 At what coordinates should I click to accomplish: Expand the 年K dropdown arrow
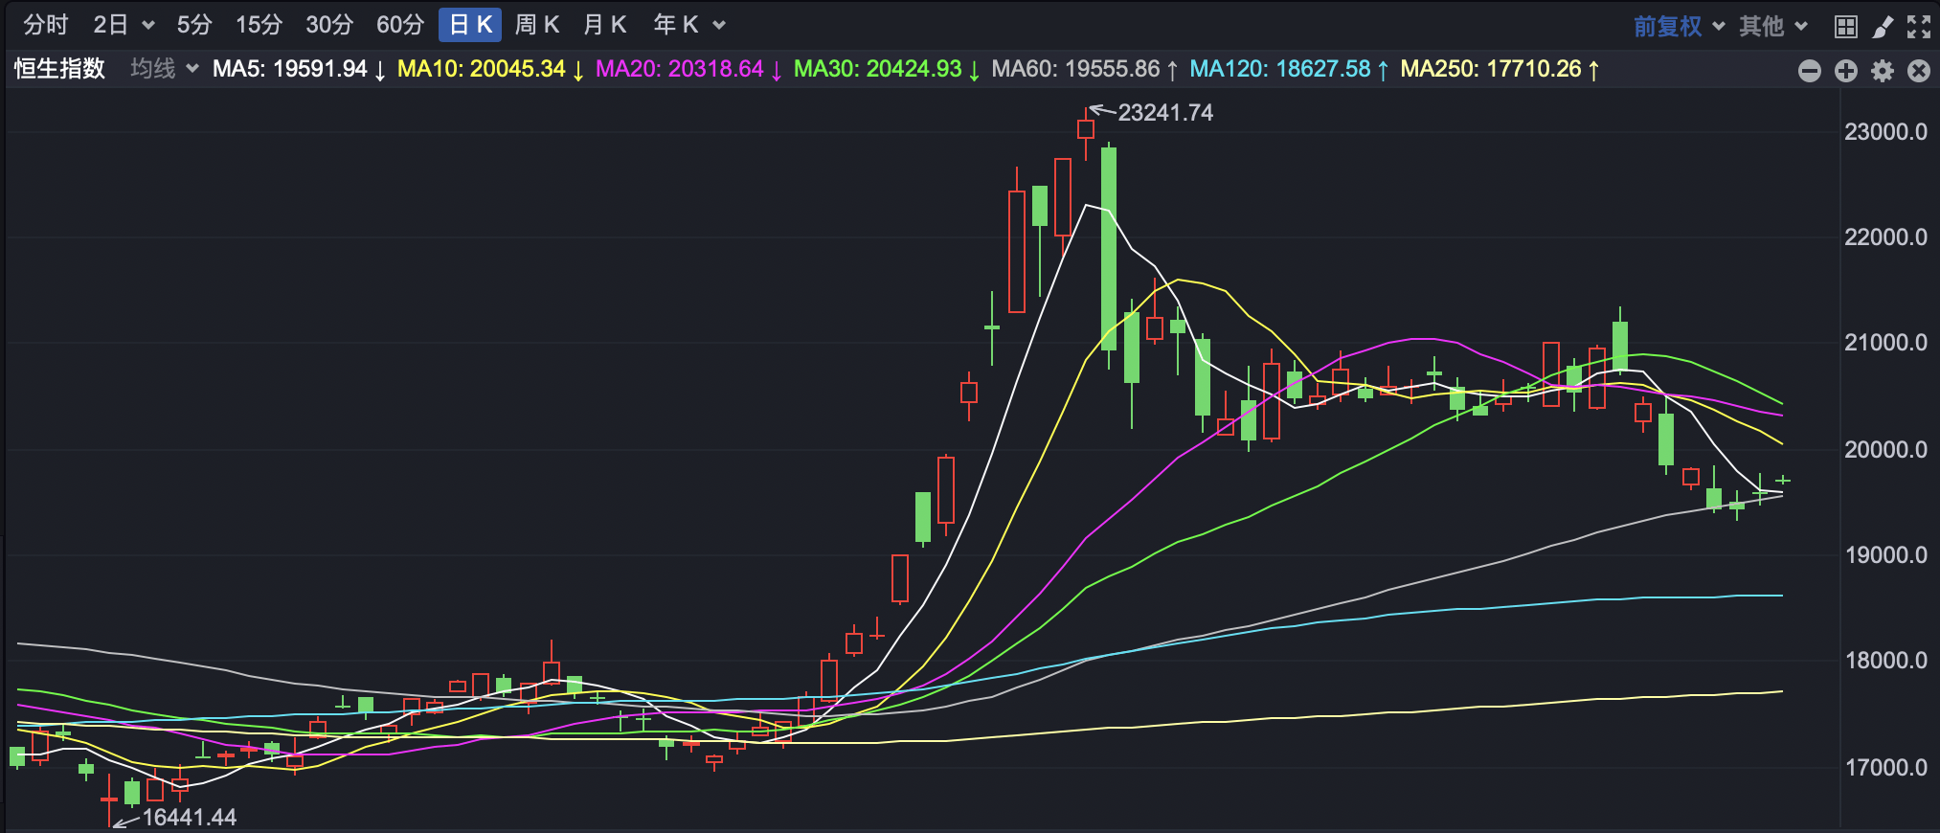(x=719, y=26)
